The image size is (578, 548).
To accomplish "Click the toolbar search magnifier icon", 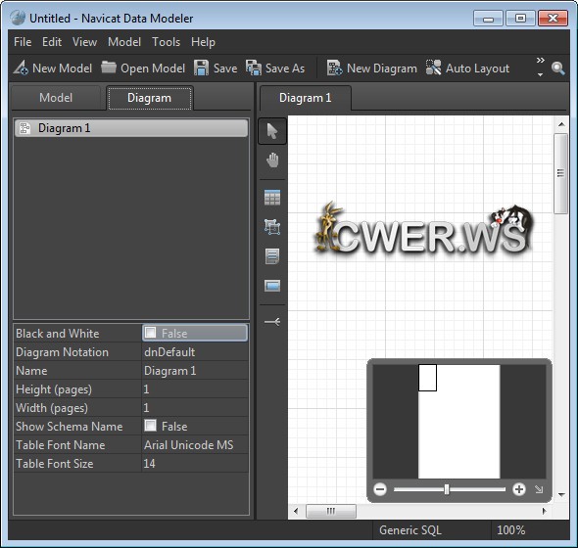I will (557, 68).
